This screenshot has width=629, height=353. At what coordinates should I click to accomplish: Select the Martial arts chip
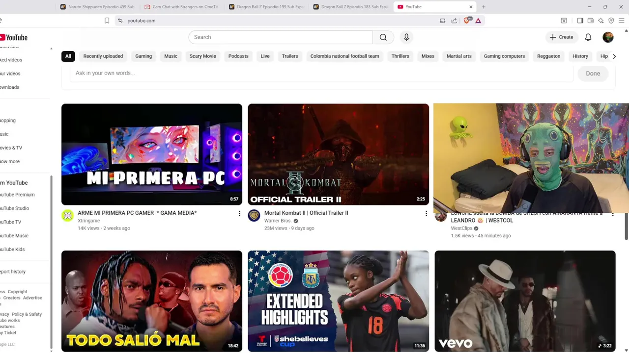click(x=459, y=56)
